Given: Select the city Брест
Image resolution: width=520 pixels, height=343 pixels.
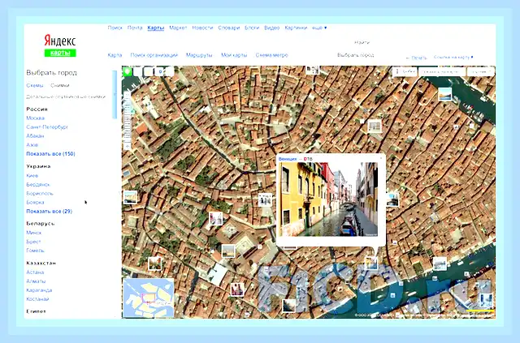Looking at the screenshot, I should click(33, 242).
